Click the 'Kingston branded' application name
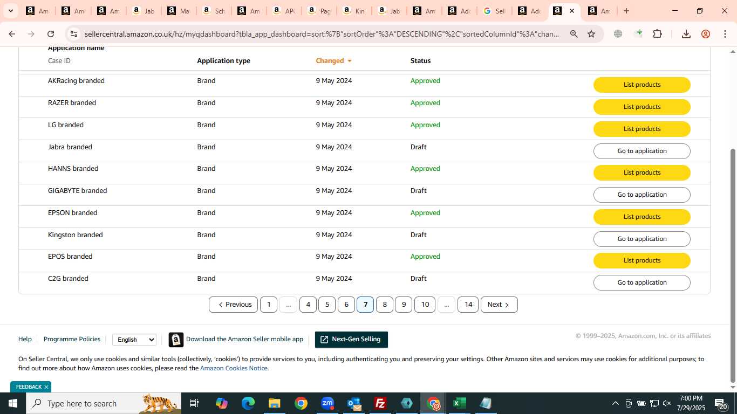 tap(75, 235)
